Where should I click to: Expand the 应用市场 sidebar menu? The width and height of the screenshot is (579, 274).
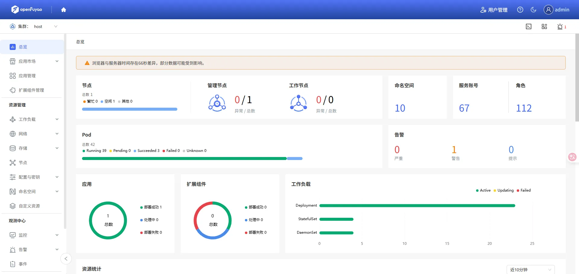33,61
